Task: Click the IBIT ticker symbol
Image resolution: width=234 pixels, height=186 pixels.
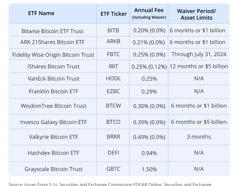Action: [x=113, y=66]
